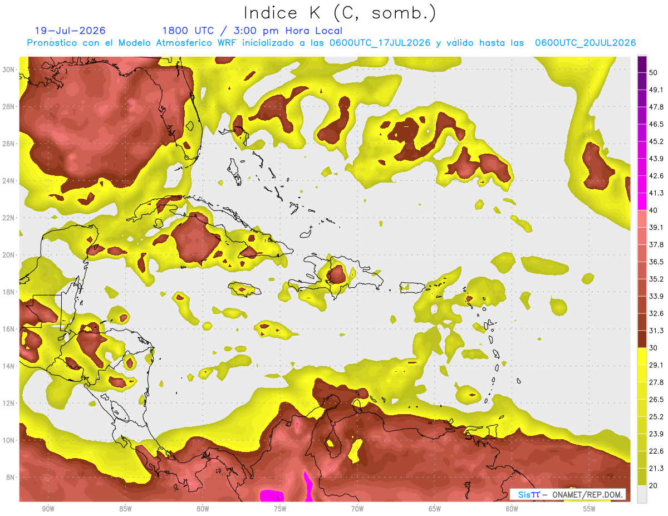Click the "10N" latitude label

click(x=8, y=440)
